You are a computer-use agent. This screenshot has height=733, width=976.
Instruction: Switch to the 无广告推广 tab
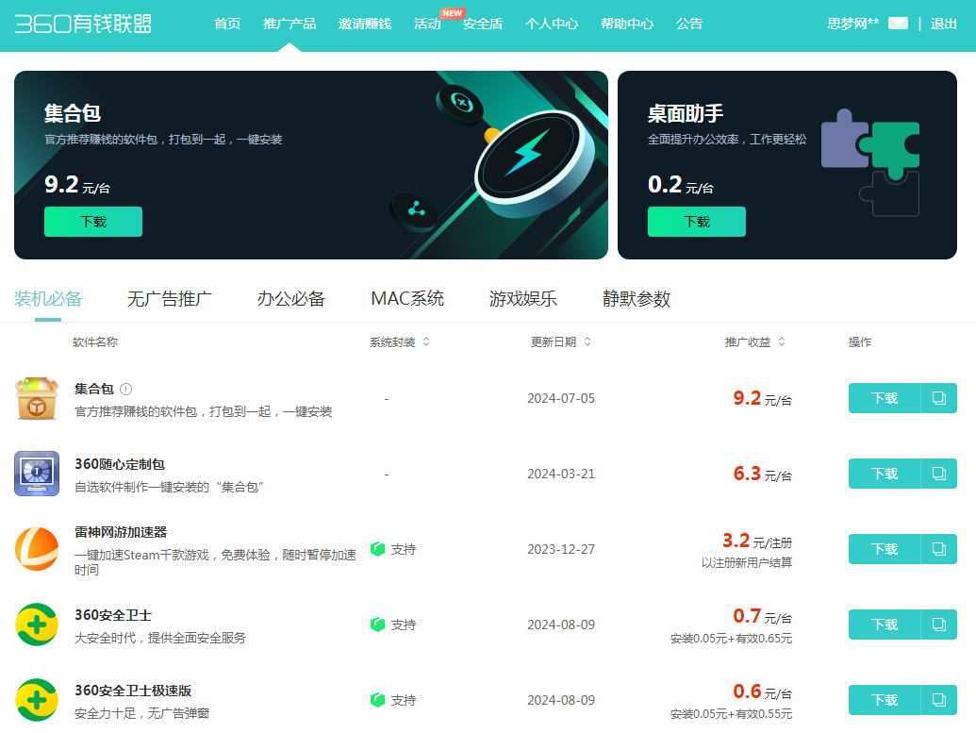tap(171, 298)
